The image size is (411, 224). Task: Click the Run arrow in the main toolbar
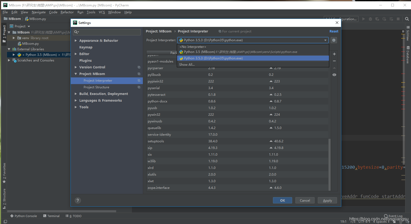point(363,19)
